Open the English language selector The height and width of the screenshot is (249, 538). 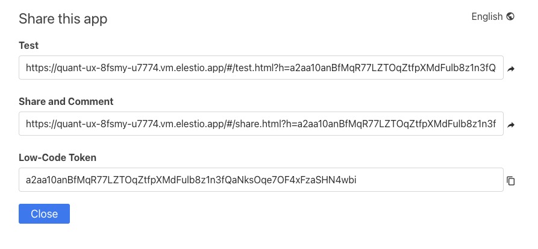pos(487,17)
